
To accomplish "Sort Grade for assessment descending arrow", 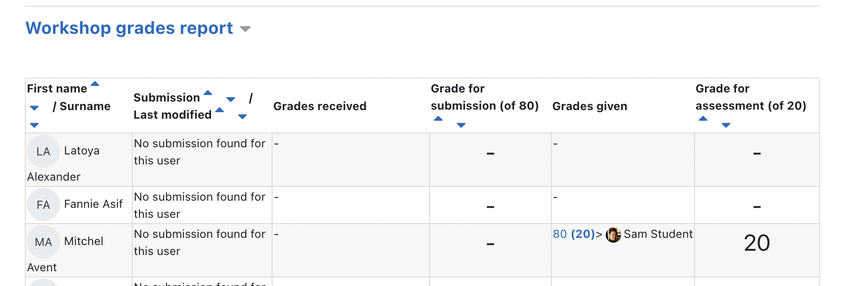I will [x=726, y=125].
